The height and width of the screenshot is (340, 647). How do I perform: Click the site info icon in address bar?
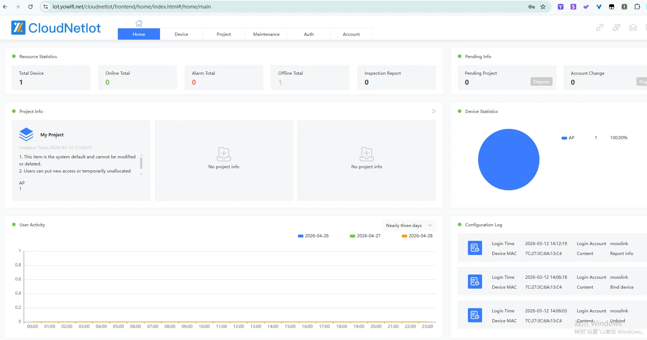pos(46,7)
